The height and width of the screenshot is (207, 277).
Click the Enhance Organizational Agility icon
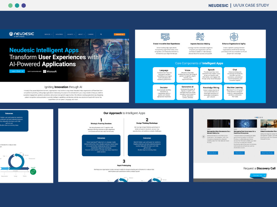(x=234, y=37)
